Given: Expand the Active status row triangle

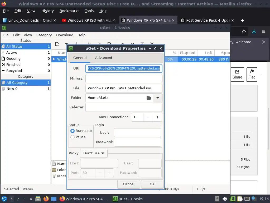Looking at the screenshot, I should (x=3, y=52).
